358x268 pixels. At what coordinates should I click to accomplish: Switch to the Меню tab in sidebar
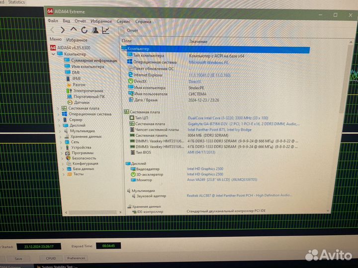point(56,39)
